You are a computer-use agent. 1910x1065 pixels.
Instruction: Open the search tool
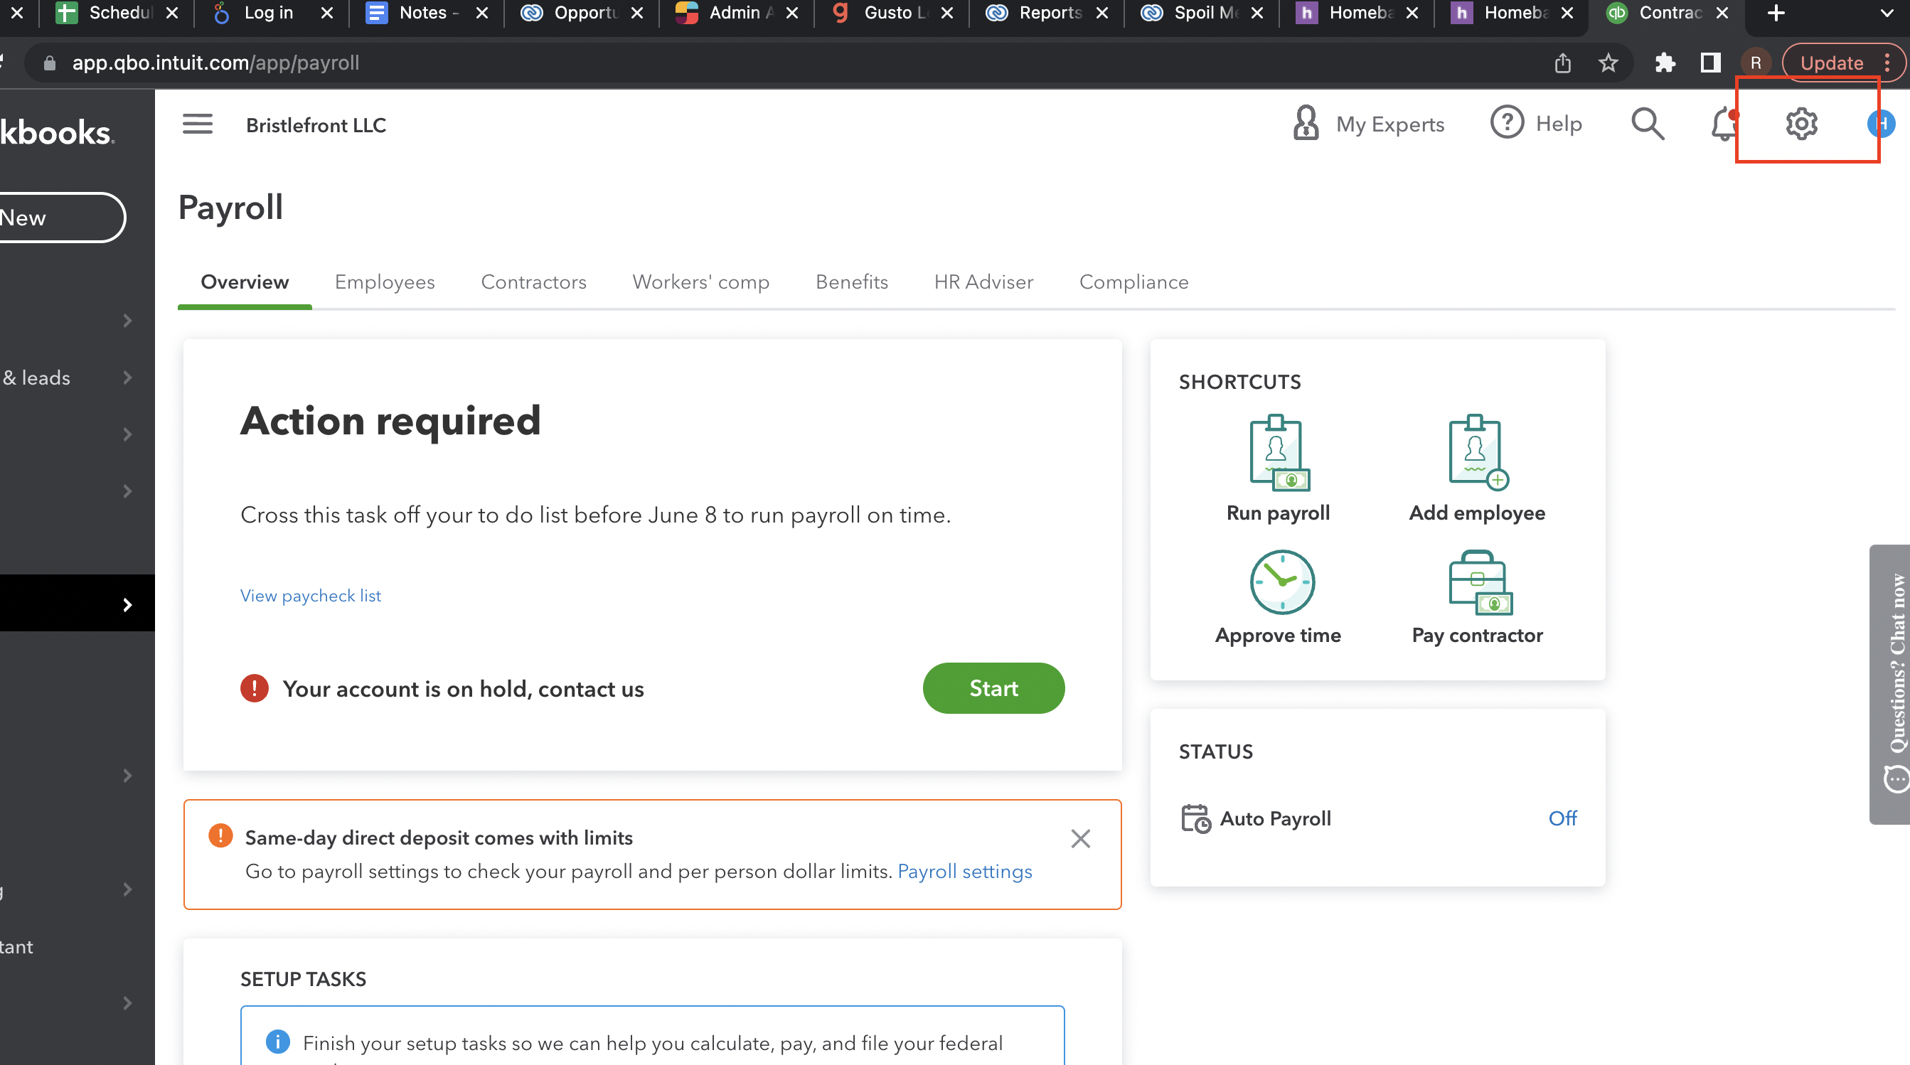tap(1647, 124)
